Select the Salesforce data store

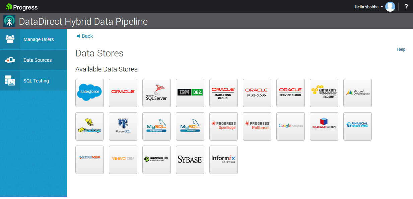tap(89, 93)
